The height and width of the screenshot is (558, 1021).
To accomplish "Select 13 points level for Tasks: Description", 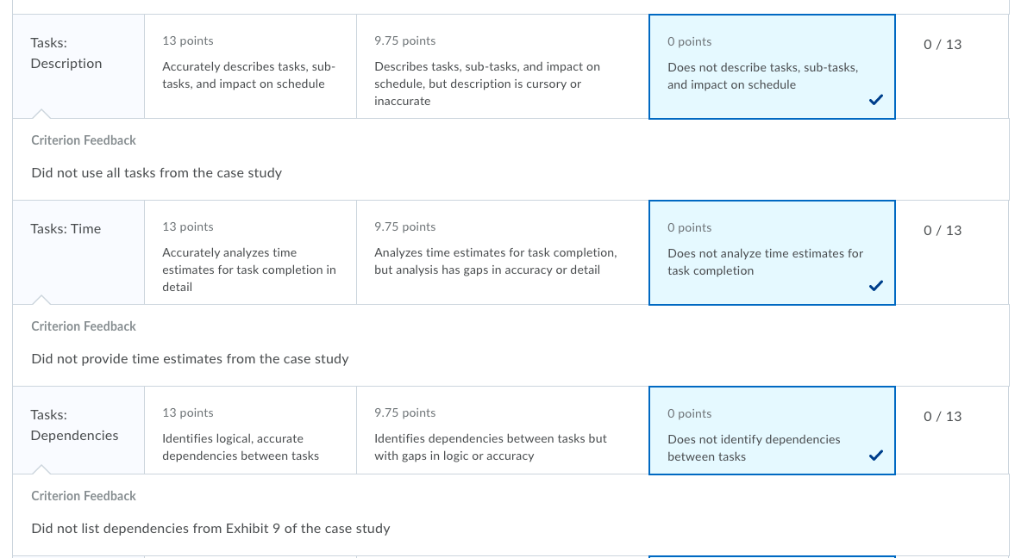I will [x=250, y=66].
